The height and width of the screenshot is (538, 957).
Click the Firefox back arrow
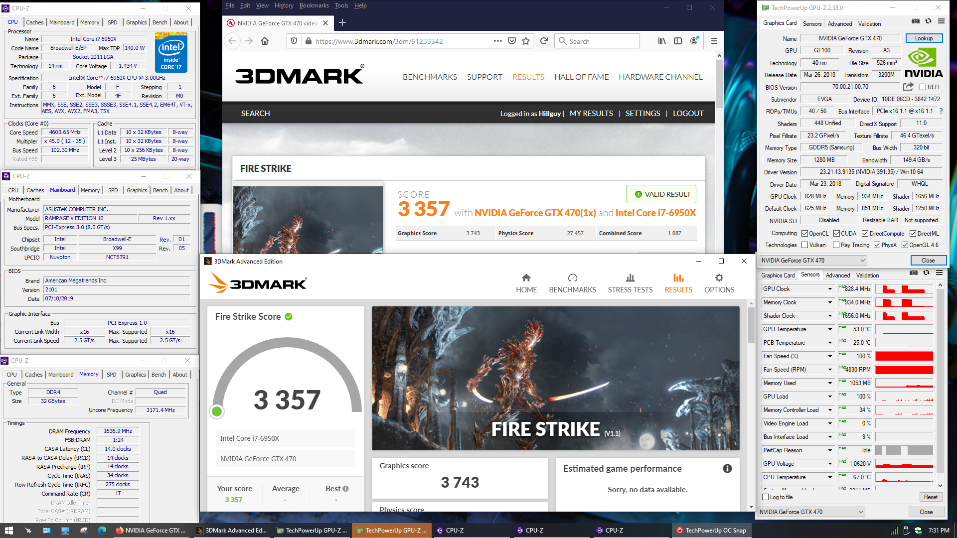point(232,41)
